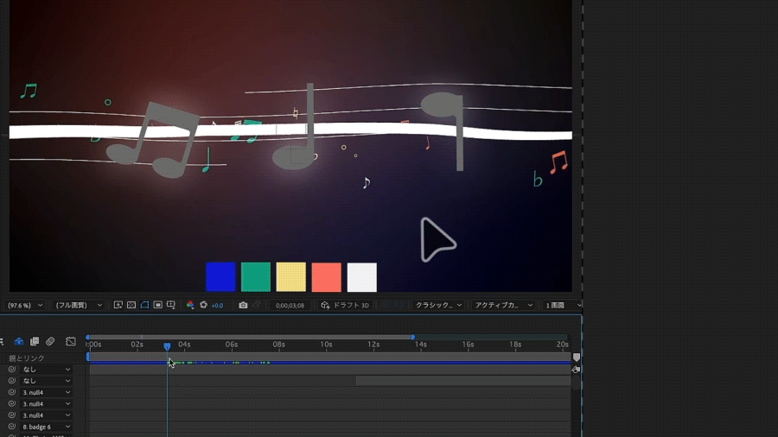Viewport: 778px width, 437px height.
Task: Select the green color swatch in the composition
Action: (x=256, y=277)
